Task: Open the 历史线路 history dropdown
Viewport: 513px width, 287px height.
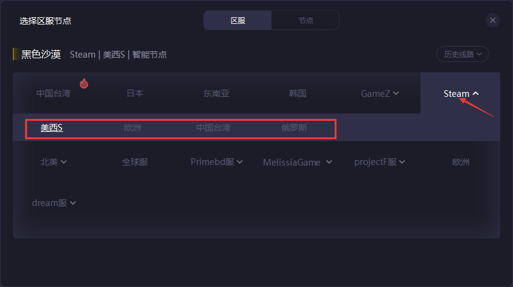Action: pyautogui.click(x=463, y=54)
